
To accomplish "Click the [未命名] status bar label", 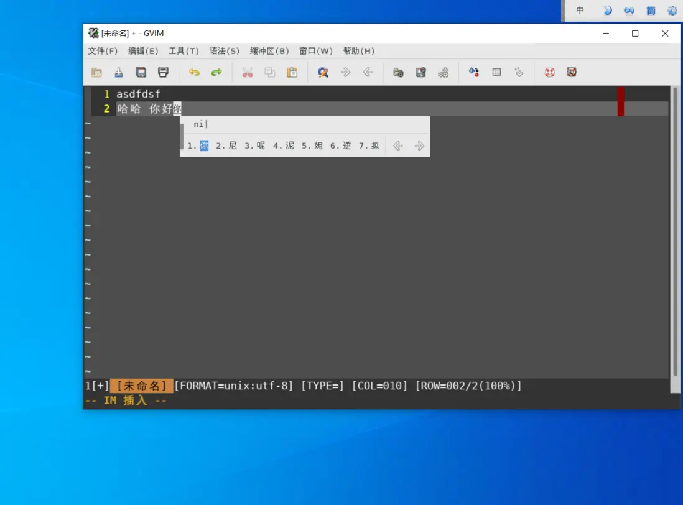I will (x=142, y=386).
